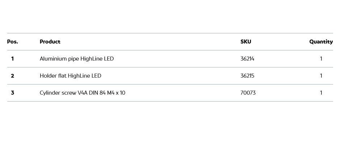Click SKU 36214

click(x=247, y=59)
